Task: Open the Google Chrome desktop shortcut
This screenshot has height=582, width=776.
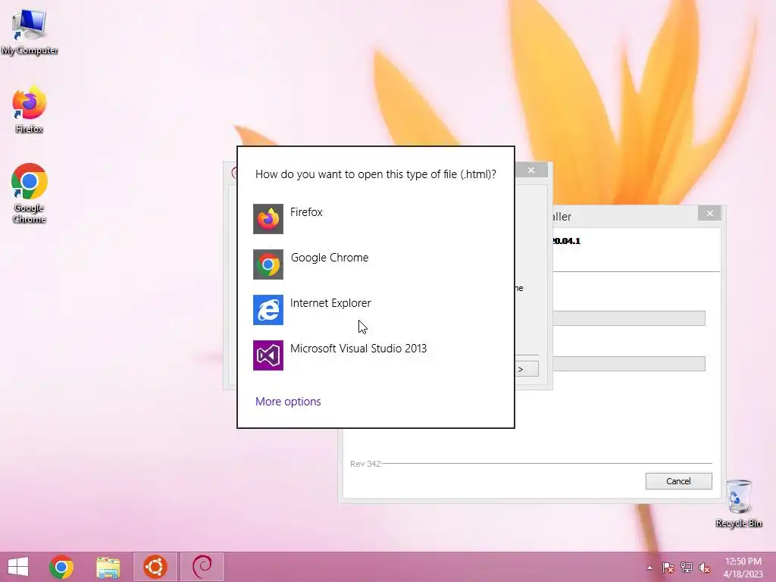Action: click(x=30, y=193)
